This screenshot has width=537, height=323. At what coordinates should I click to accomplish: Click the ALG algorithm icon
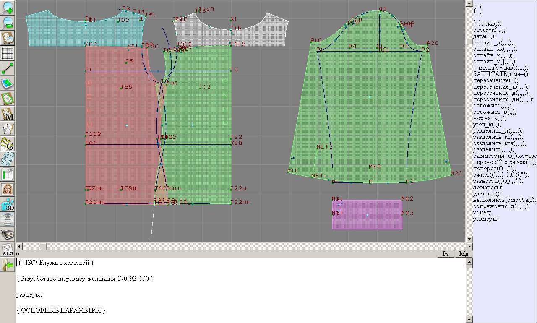tap(8, 250)
